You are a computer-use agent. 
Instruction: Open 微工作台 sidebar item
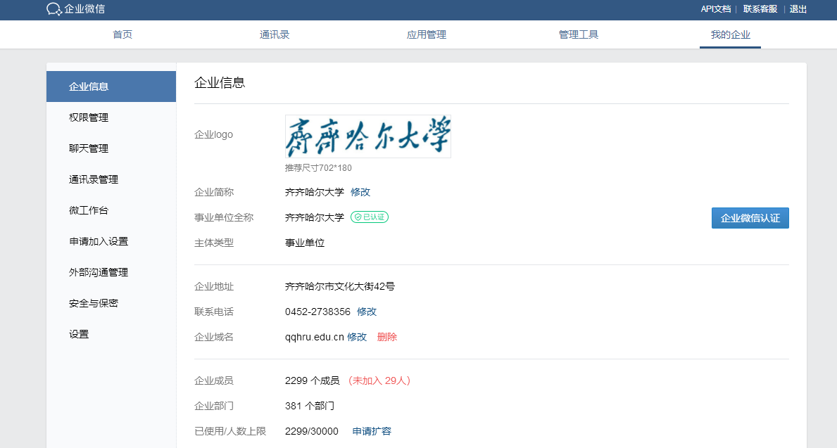89,210
